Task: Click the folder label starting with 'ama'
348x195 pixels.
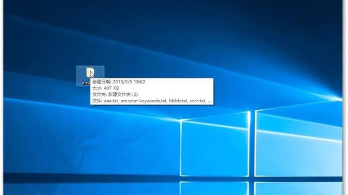Action: click(x=86, y=83)
